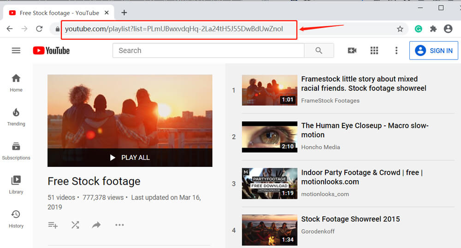The image size is (461, 248).
Task: Click the search magnifier button
Action: (319, 51)
